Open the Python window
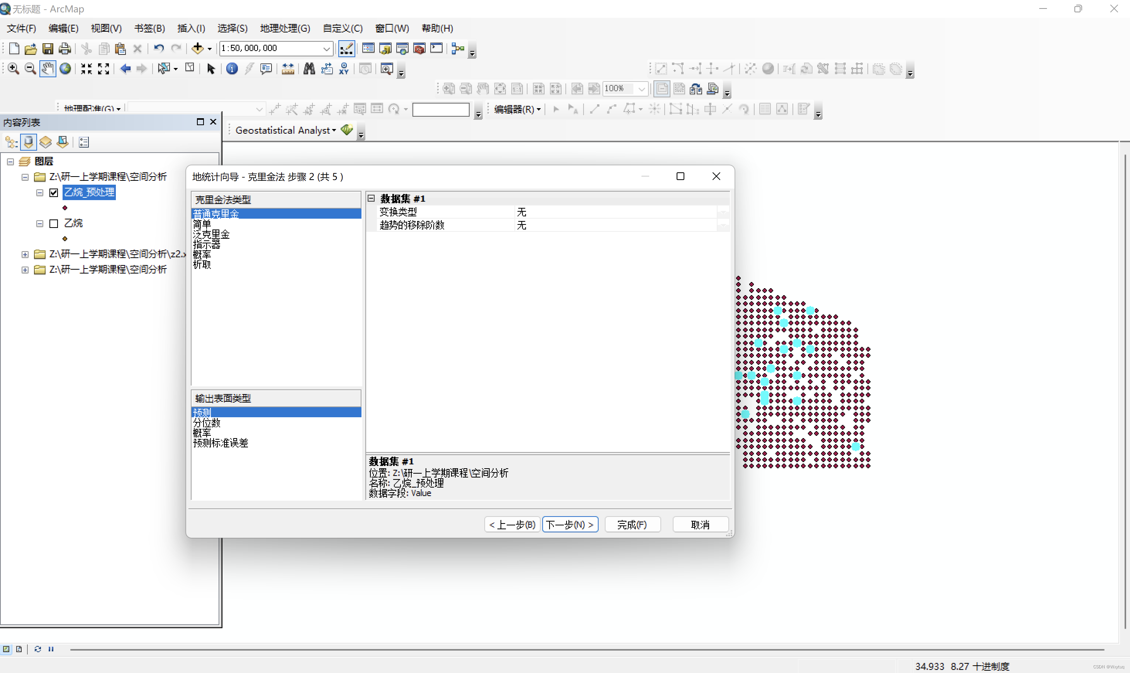The width and height of the screenshot is (1130, 673). (436, 48)
